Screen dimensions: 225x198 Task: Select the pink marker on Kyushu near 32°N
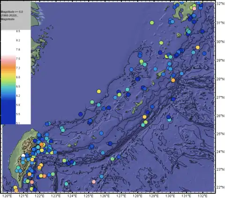pyautogui.click(x=194, y=8)
